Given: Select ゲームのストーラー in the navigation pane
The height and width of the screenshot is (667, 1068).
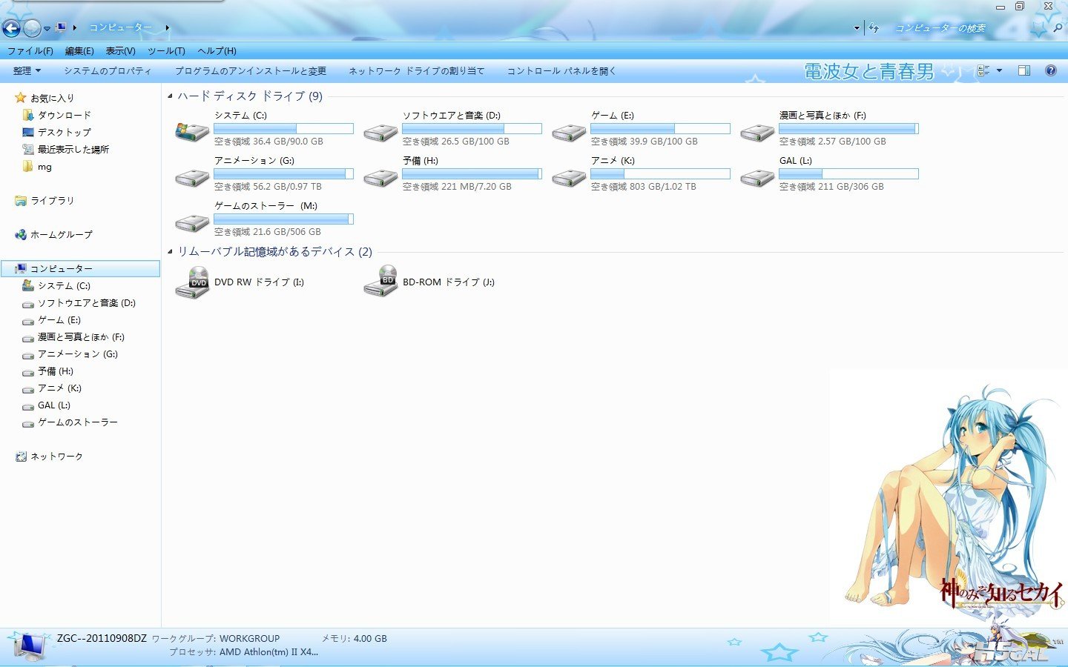Looking at the screenshot, I should click(x=77, y=422).
